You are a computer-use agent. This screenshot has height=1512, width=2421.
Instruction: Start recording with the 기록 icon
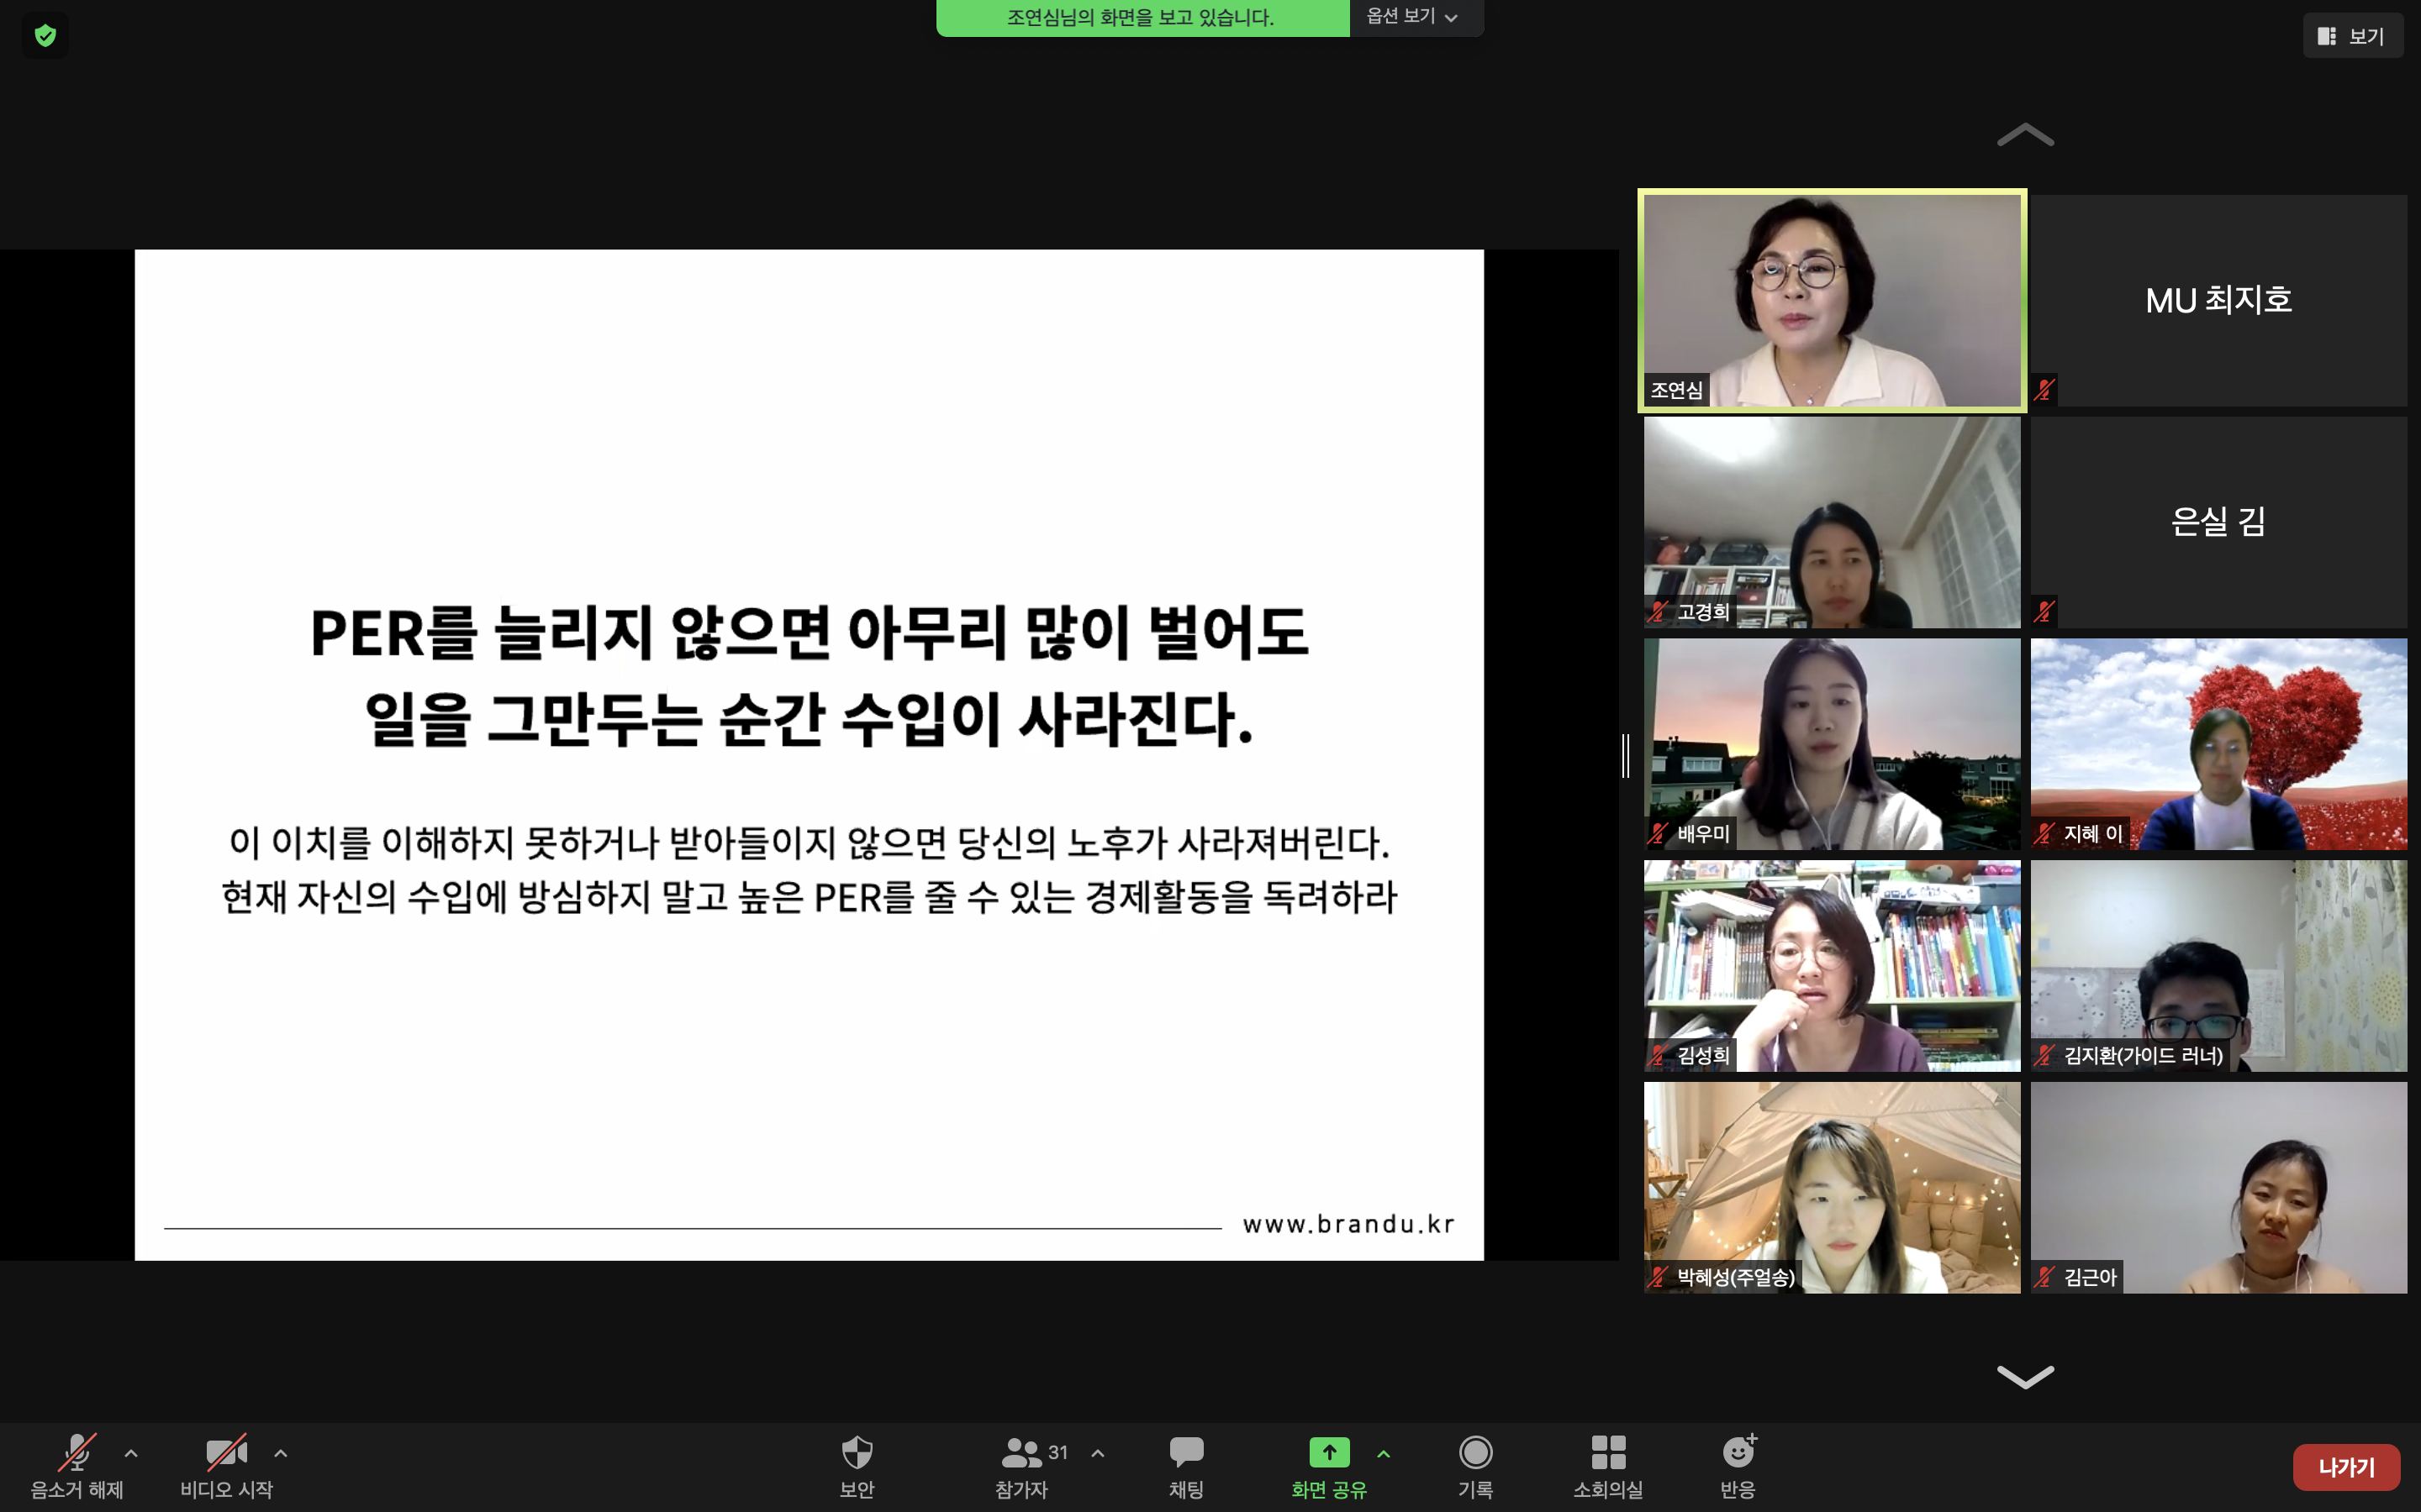[x=1474, y=1453]
